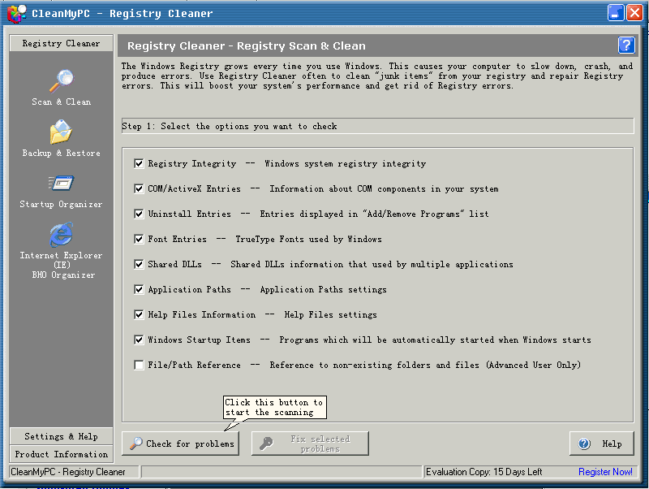Click 'TrueType Fonts used by Windows' description
Screen dimensions: 649x489
(308, 239)
